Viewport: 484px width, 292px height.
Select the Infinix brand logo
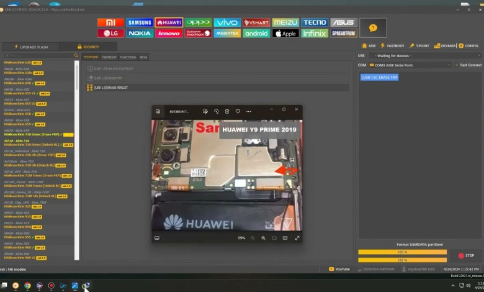tap(315, 34)
